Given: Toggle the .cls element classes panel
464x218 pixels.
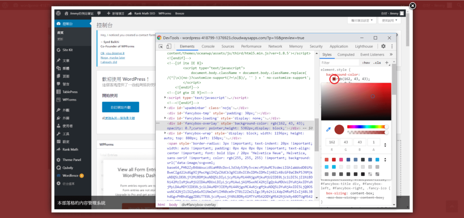Looking at the screenshot, I should pos(377,63).
